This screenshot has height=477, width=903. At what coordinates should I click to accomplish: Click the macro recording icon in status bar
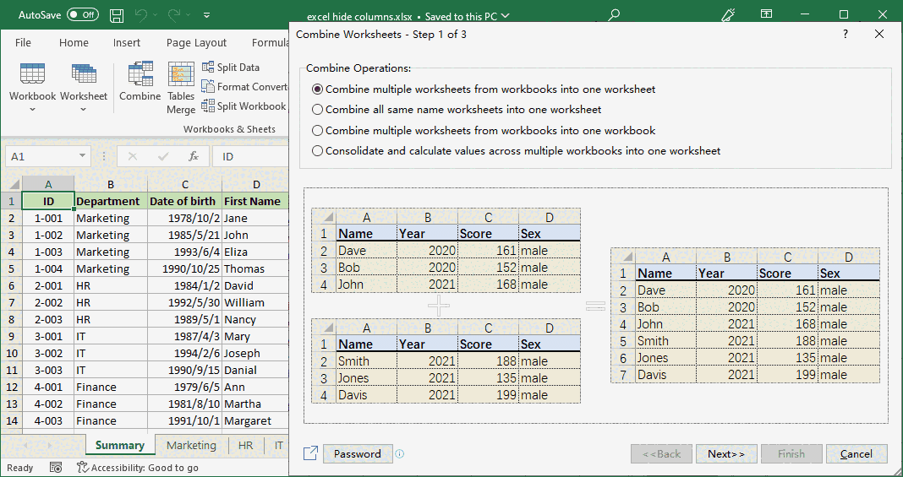click(x=56, y=467)
